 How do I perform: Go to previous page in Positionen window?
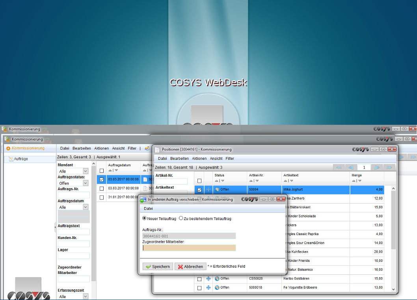[351, 167]
